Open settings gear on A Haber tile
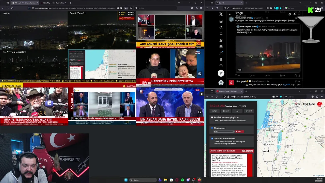Screen dimensions: 325x183 coord(202,94)
